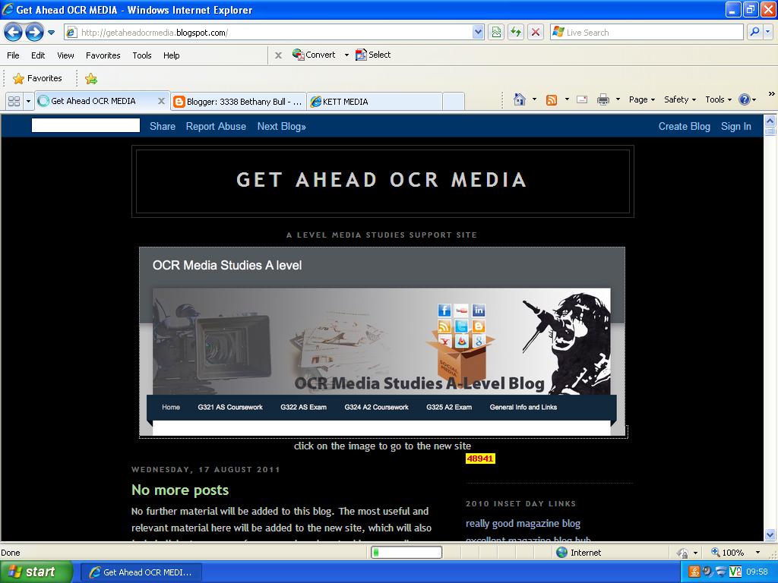Screen dimensions: 778x583
Task: Close the PDF toolbar with the X
Action: pyautogui.click(x=278, y=55)
